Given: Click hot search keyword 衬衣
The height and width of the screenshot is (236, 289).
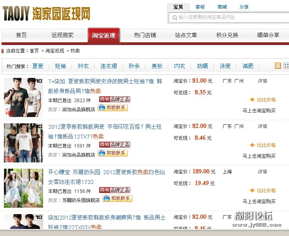Looking at the screenshot, I should (x=83, y=66).
